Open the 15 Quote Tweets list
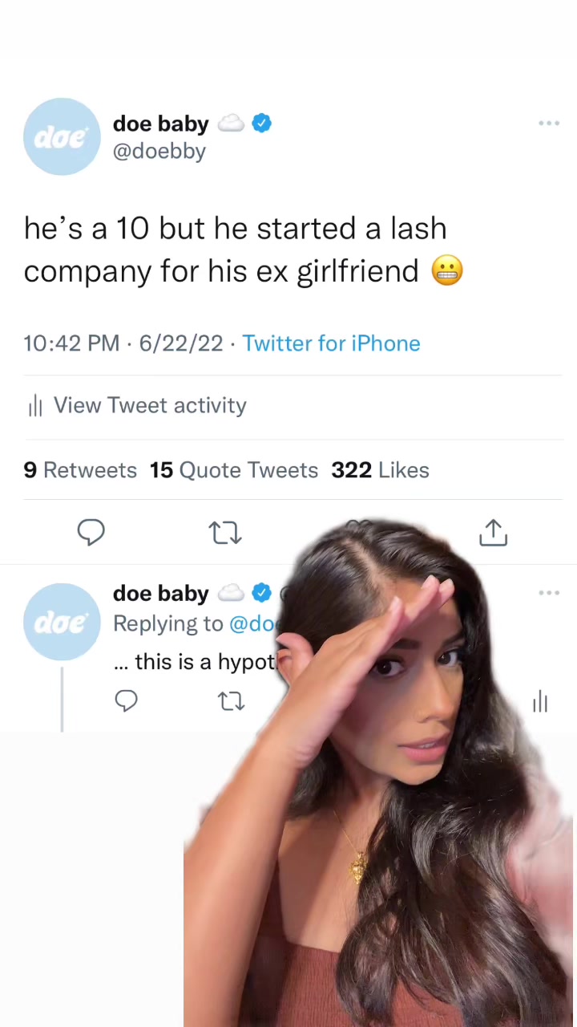This screenshot has width=577, height=1027. point(234,470)
